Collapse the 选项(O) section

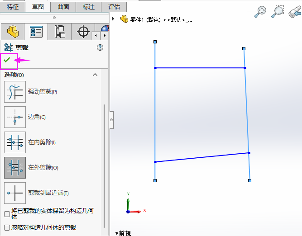point(95,75)
